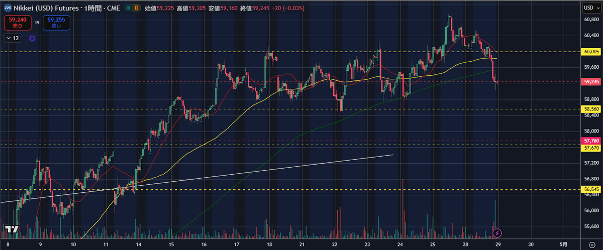This screenshot has height=250, width=603.
Task: Collapse the indicator legend showing 12
Action: click(13, 38)
